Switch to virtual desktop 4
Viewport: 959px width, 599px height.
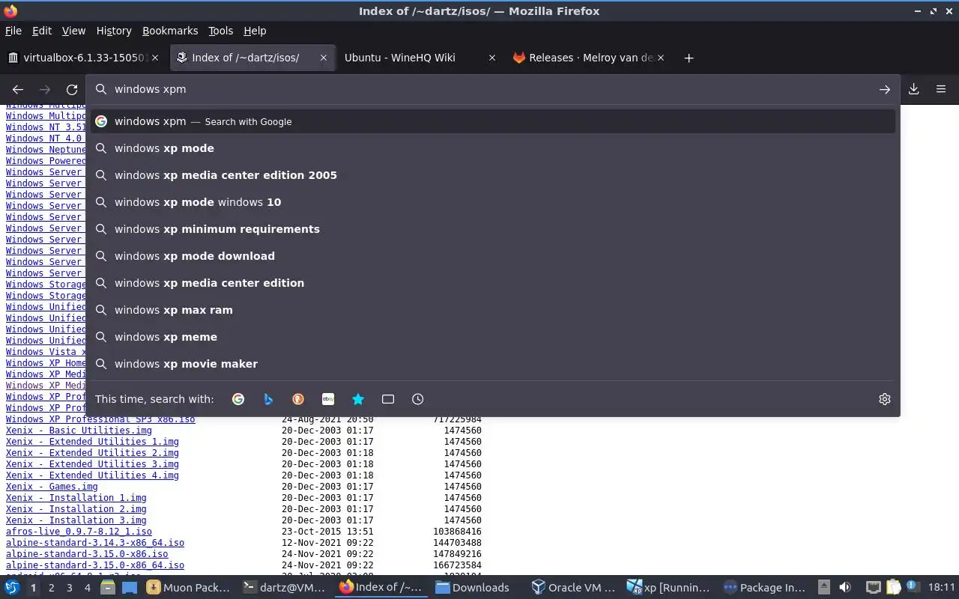click(87, 588)
